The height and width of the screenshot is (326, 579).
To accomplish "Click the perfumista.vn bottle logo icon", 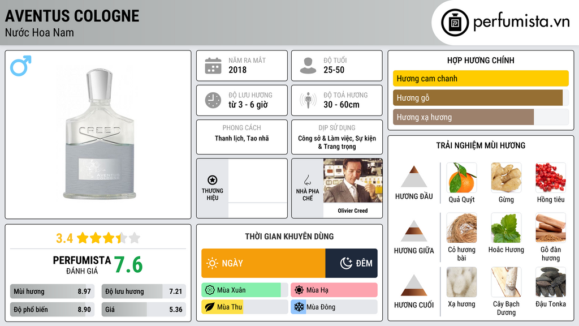I will [455, 23].
